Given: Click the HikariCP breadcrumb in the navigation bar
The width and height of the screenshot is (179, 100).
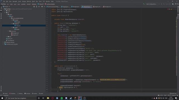Looking at the screenshot, I should click(x=41, y=4).
